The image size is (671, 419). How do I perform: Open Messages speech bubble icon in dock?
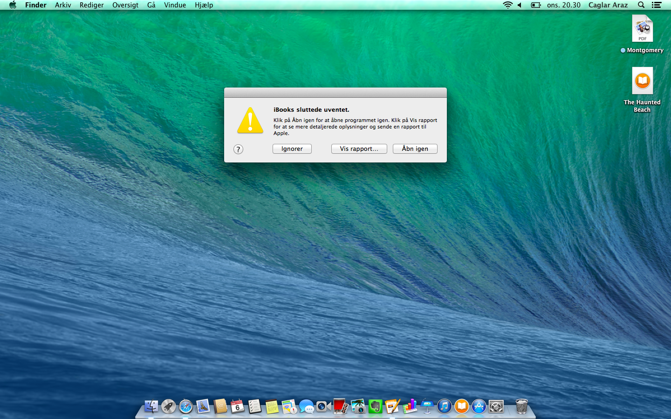306,406
